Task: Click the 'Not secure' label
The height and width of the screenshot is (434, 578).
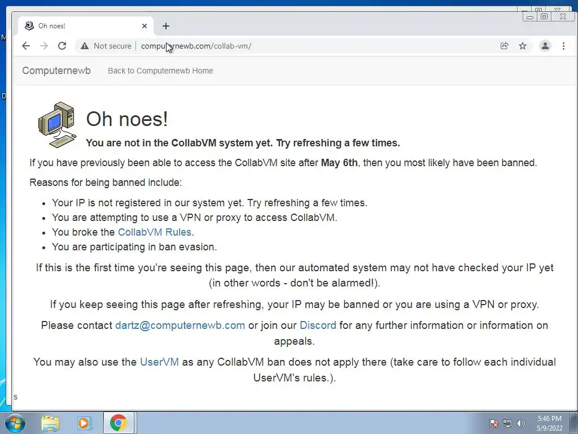Action: coord(112,46)
